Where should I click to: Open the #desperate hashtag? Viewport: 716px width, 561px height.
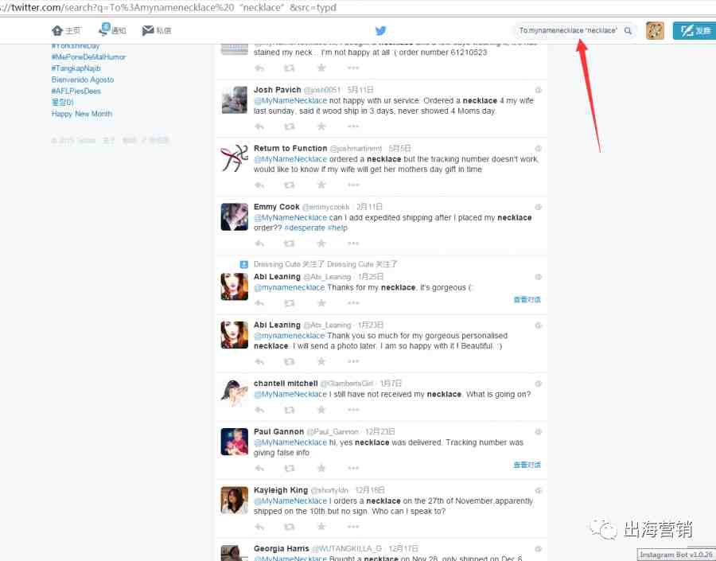point(305,228)
